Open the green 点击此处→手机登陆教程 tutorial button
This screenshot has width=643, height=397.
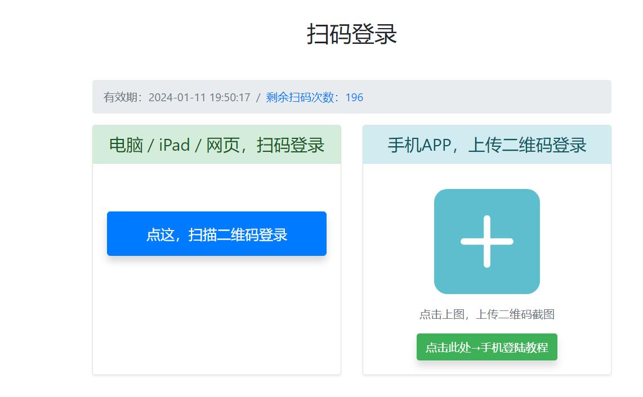tap(486, 348)
